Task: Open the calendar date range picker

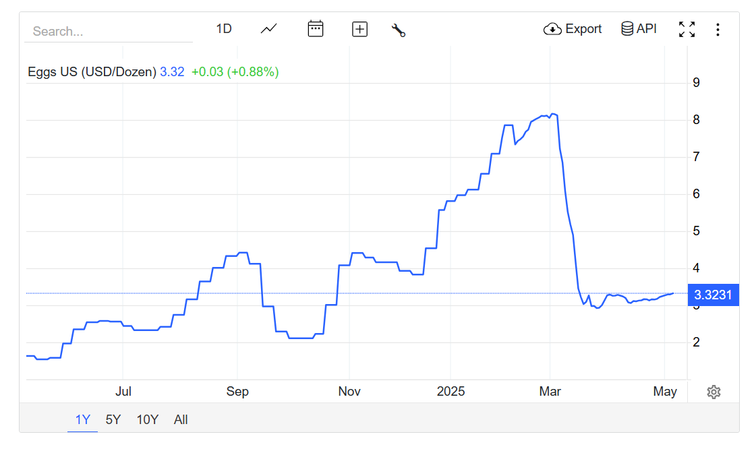Action: [x=315, y=29]
